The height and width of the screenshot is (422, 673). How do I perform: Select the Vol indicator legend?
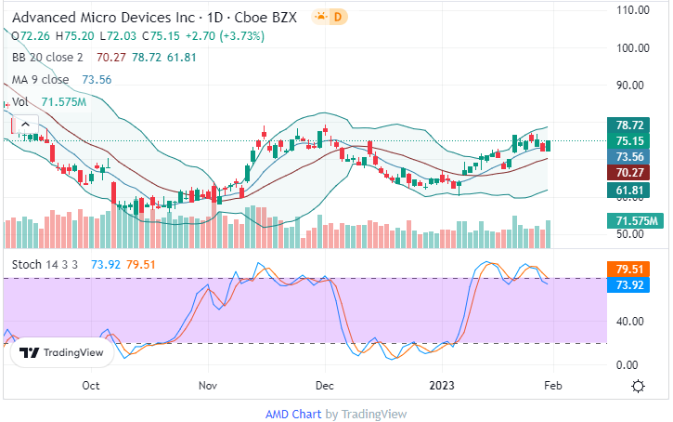(x=19, y=101)
